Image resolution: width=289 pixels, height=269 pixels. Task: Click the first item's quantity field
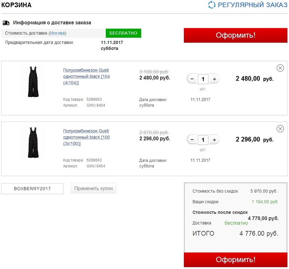coord(203,79)
